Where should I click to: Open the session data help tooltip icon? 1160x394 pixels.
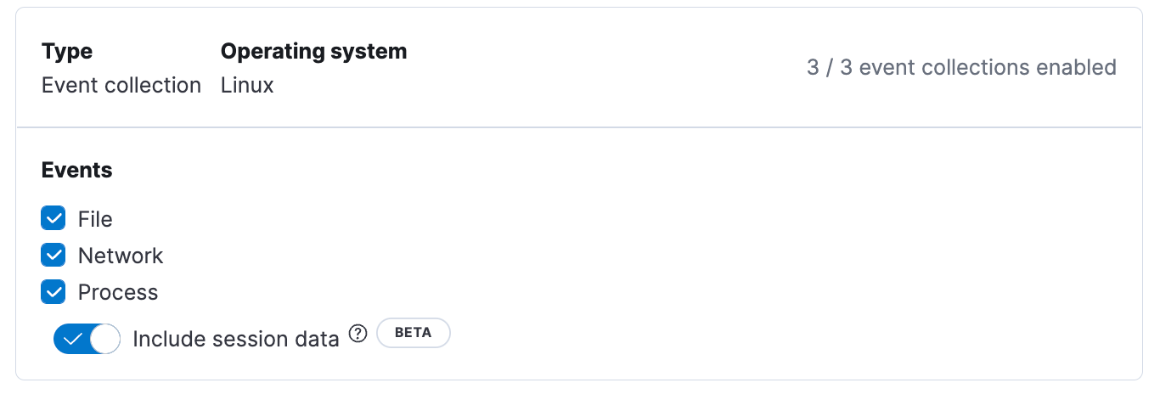pyautogui.click(x=358, y=334)
